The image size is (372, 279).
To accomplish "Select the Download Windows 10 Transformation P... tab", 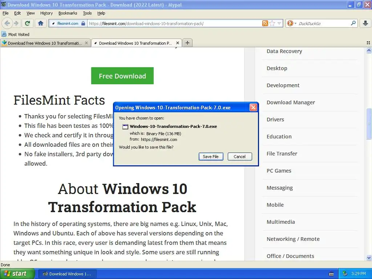I will click(x=135, y=43).
